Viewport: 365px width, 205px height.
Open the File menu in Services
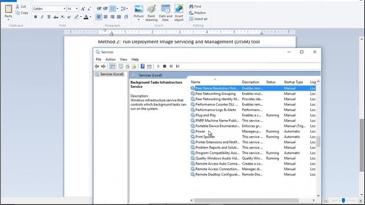[99, 59]
